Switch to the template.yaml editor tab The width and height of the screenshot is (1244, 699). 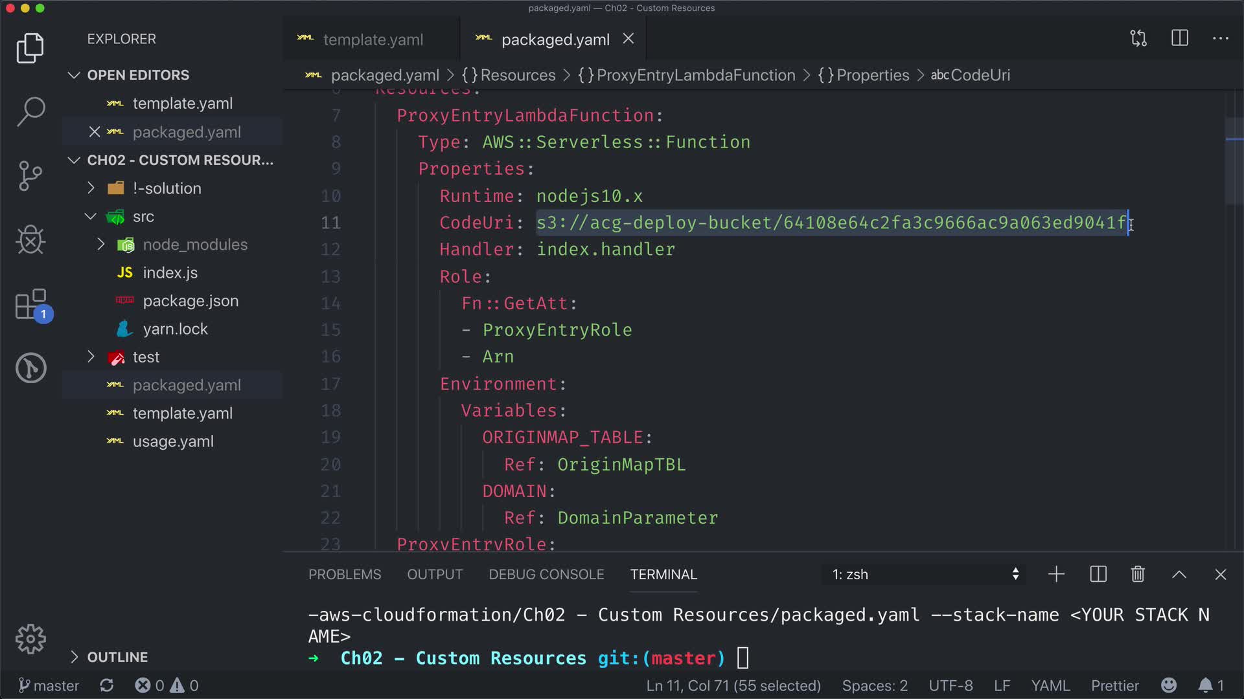373,39
